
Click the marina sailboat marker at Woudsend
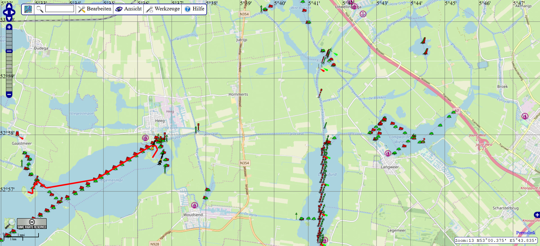(x=194, y=205)
